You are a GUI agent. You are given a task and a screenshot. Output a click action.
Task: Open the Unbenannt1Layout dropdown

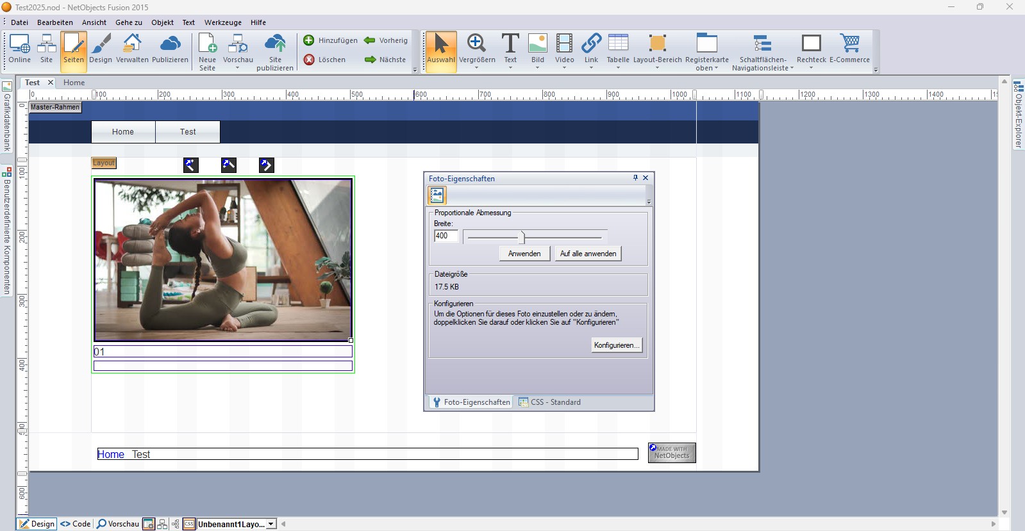pos(271,524)
